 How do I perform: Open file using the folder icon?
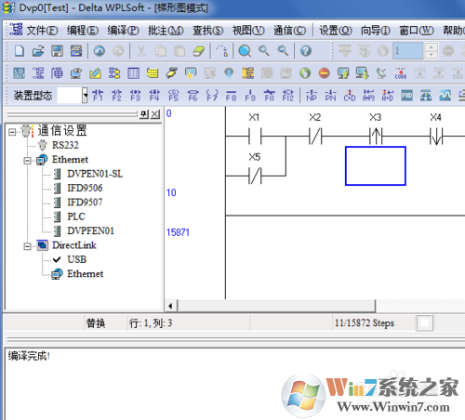38,51
